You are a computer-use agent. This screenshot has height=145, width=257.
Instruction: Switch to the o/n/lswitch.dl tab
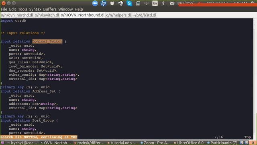pos(47,15)
